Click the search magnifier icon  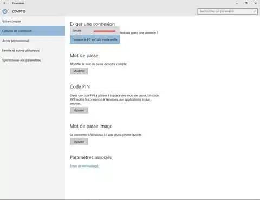[255, 11]
